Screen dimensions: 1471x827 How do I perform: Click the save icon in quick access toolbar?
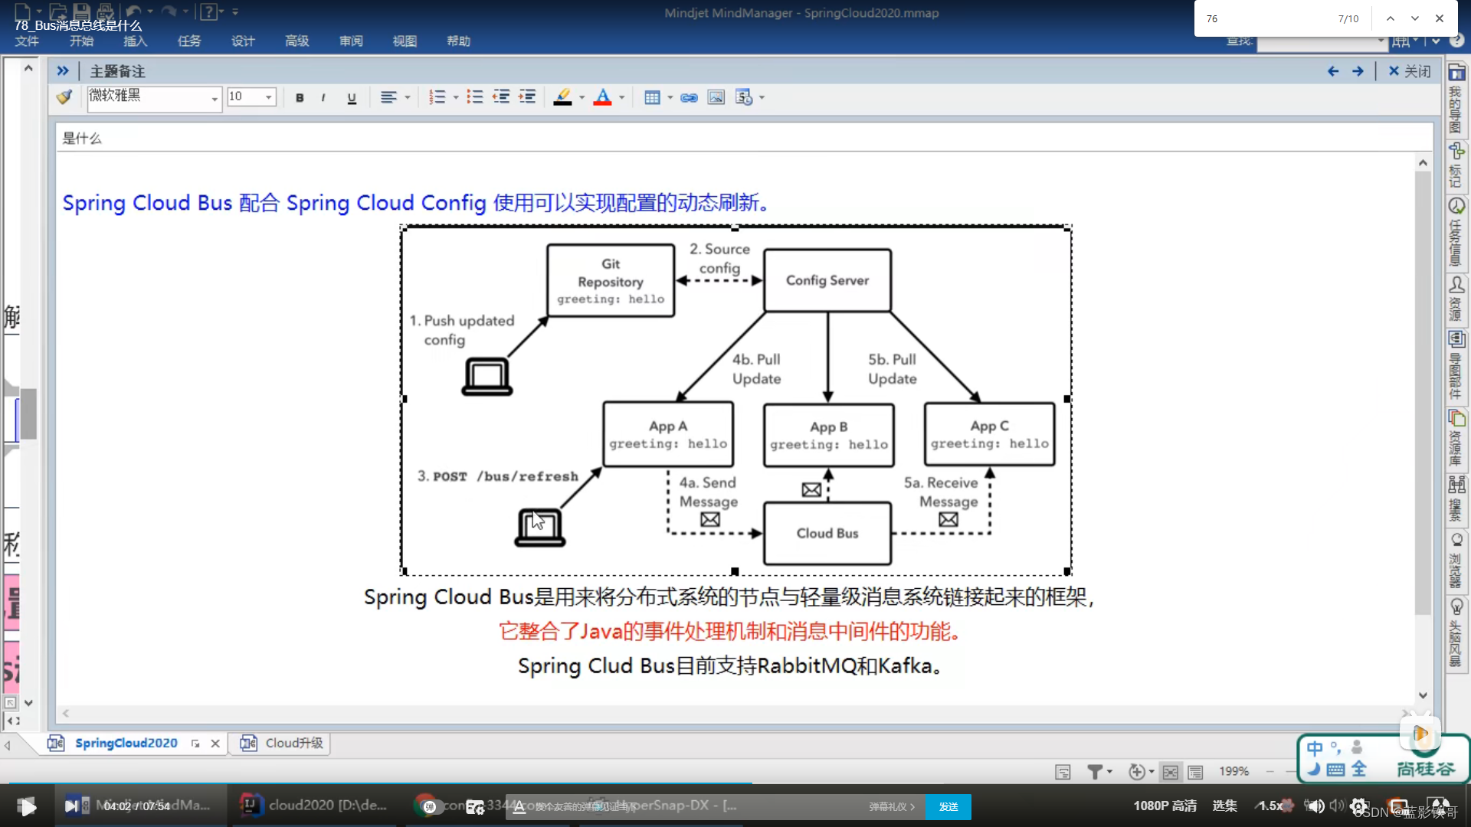click(81, 11)
